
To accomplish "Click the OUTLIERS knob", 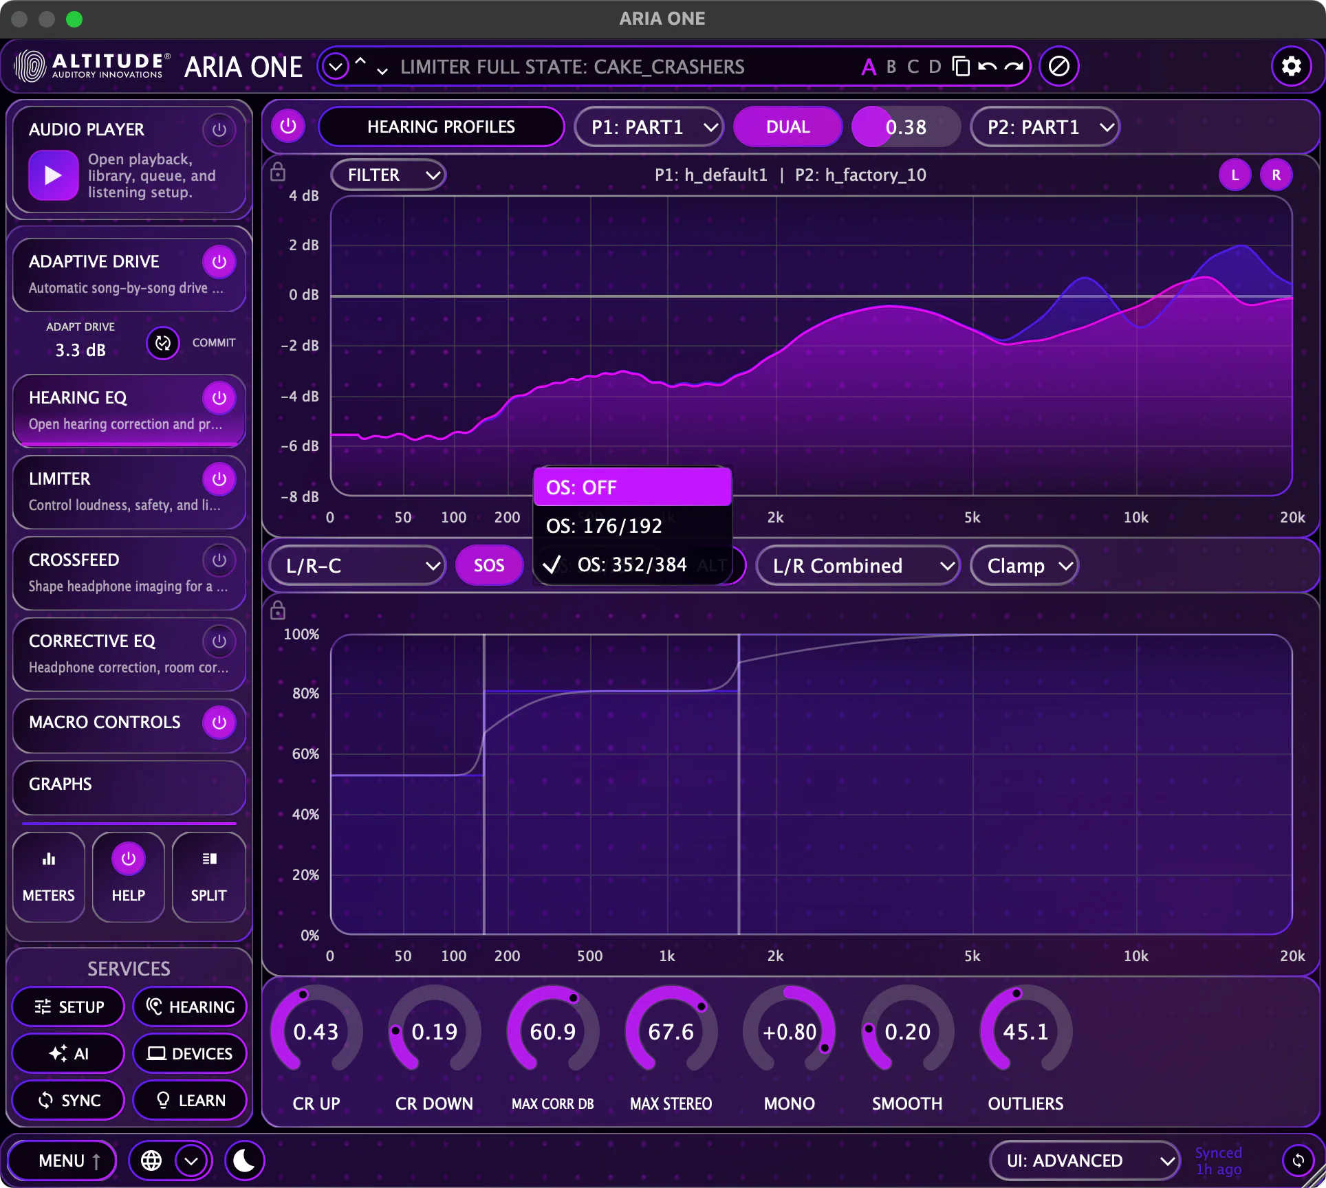I will coord(1025,1031).
